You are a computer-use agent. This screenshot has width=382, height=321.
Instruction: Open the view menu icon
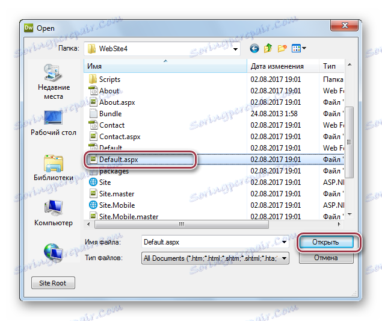coord(299,48)
